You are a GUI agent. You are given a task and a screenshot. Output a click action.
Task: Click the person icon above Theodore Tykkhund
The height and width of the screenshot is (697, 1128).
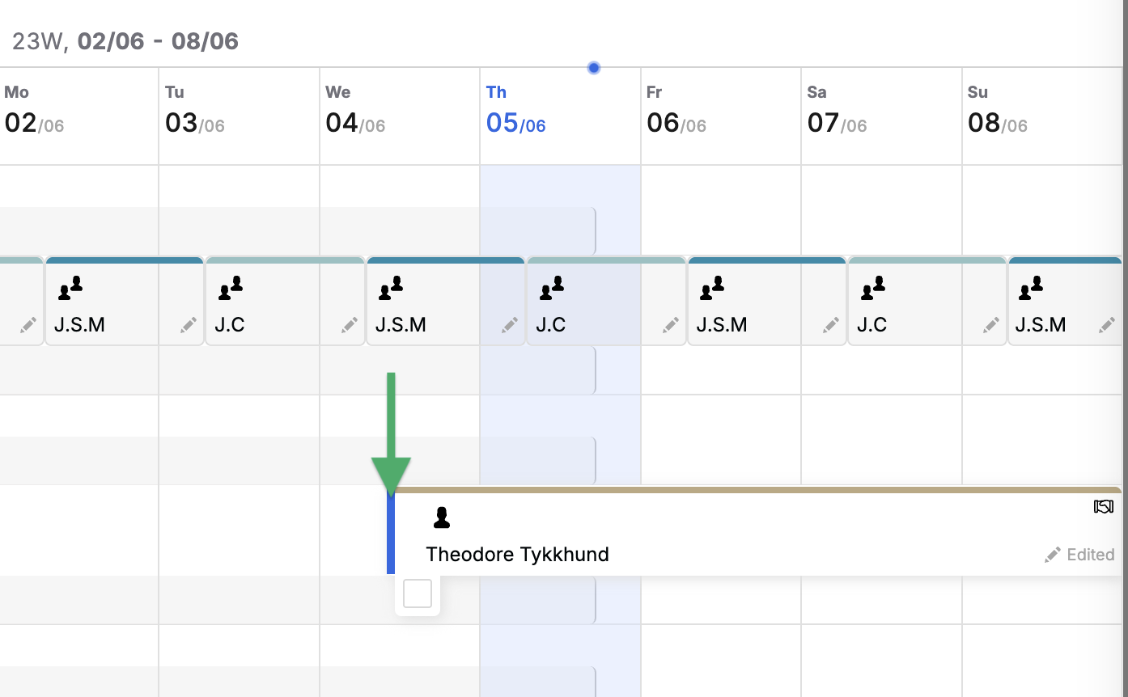coord(441,518)
